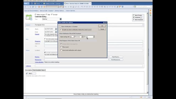Toggle Mark Private checkbox

click(134, 15)
